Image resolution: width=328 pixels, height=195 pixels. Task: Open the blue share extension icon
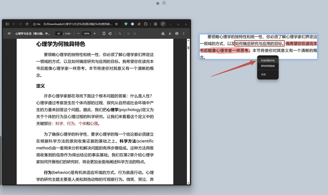coord(133,24)
